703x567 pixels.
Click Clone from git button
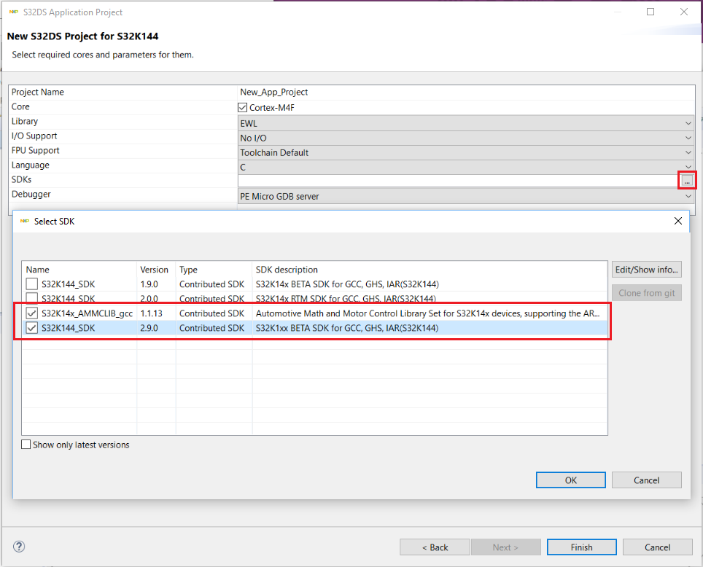[647, 293]
